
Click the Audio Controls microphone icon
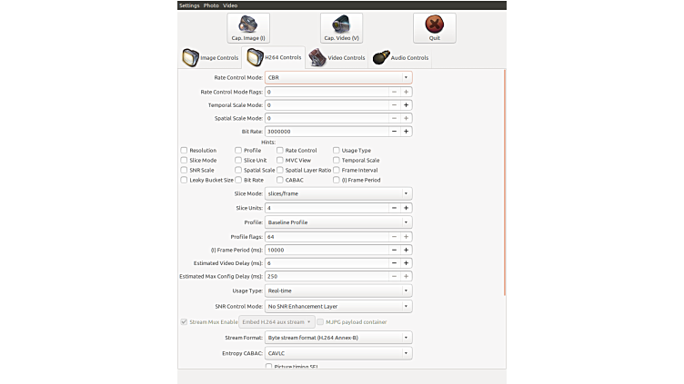(x=381, y=57)
